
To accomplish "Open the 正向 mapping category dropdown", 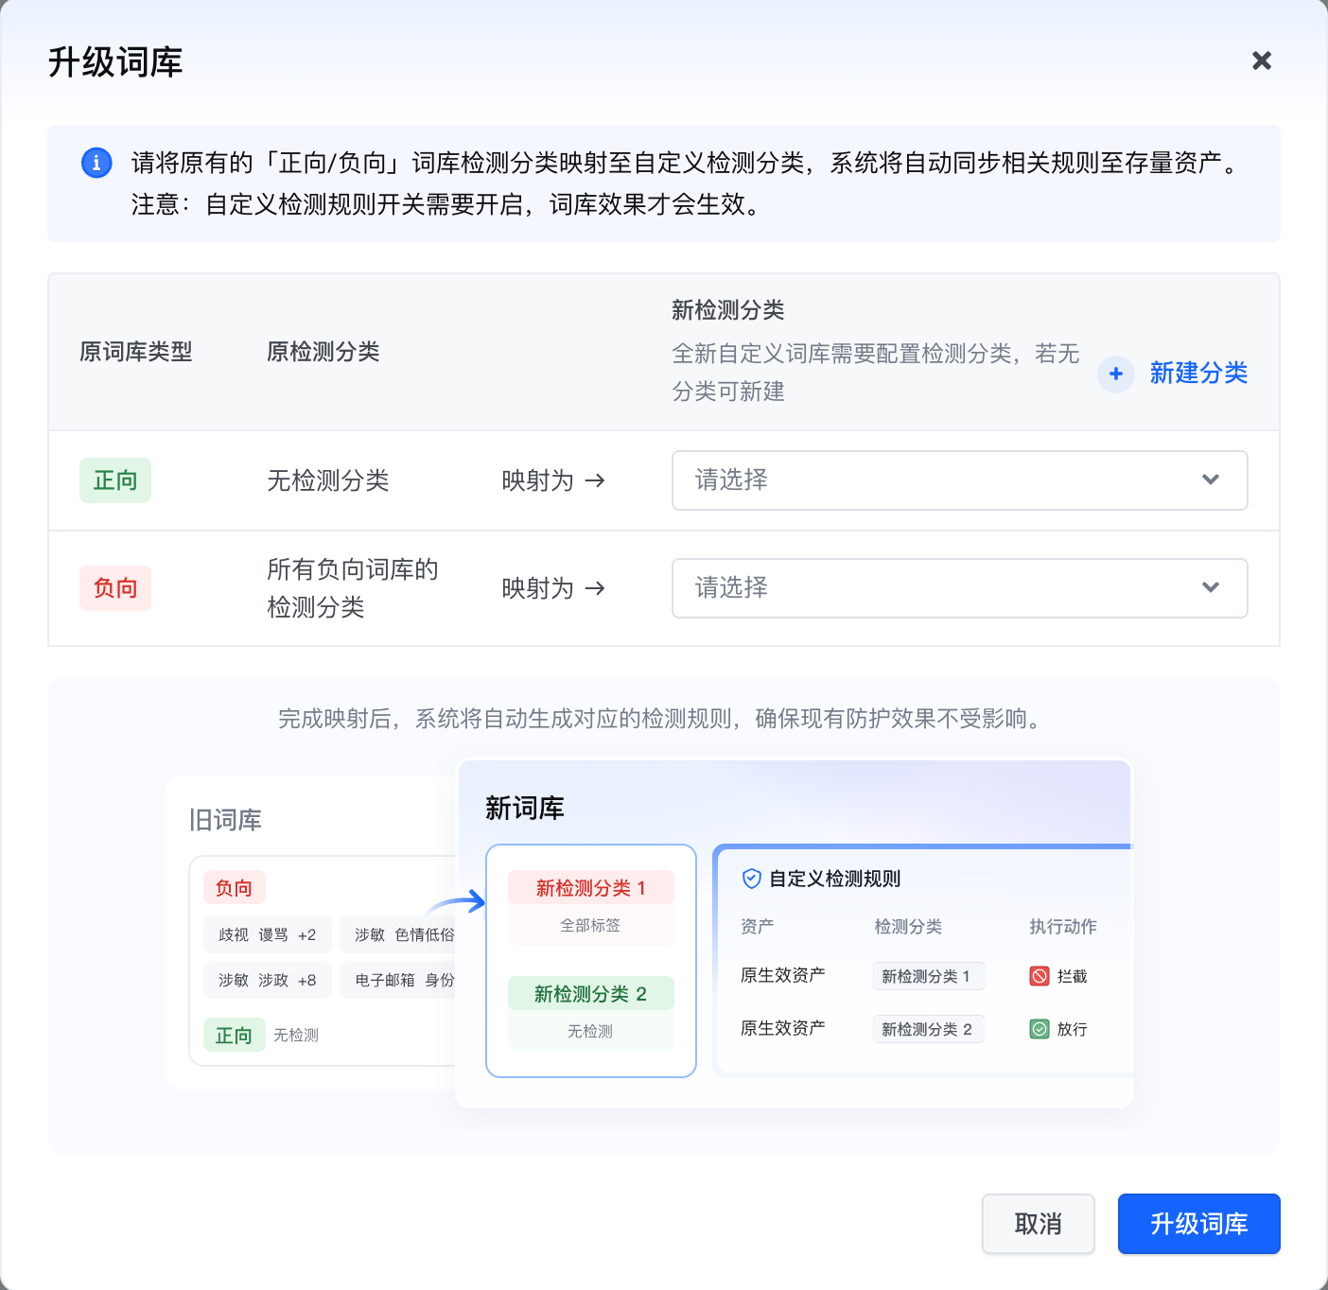I will click(x=959, y=480).
